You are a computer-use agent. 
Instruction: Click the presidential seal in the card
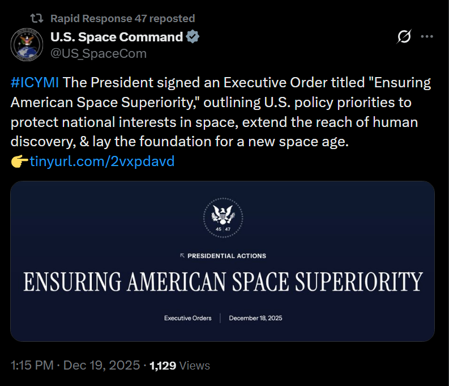tap(223, 215)
